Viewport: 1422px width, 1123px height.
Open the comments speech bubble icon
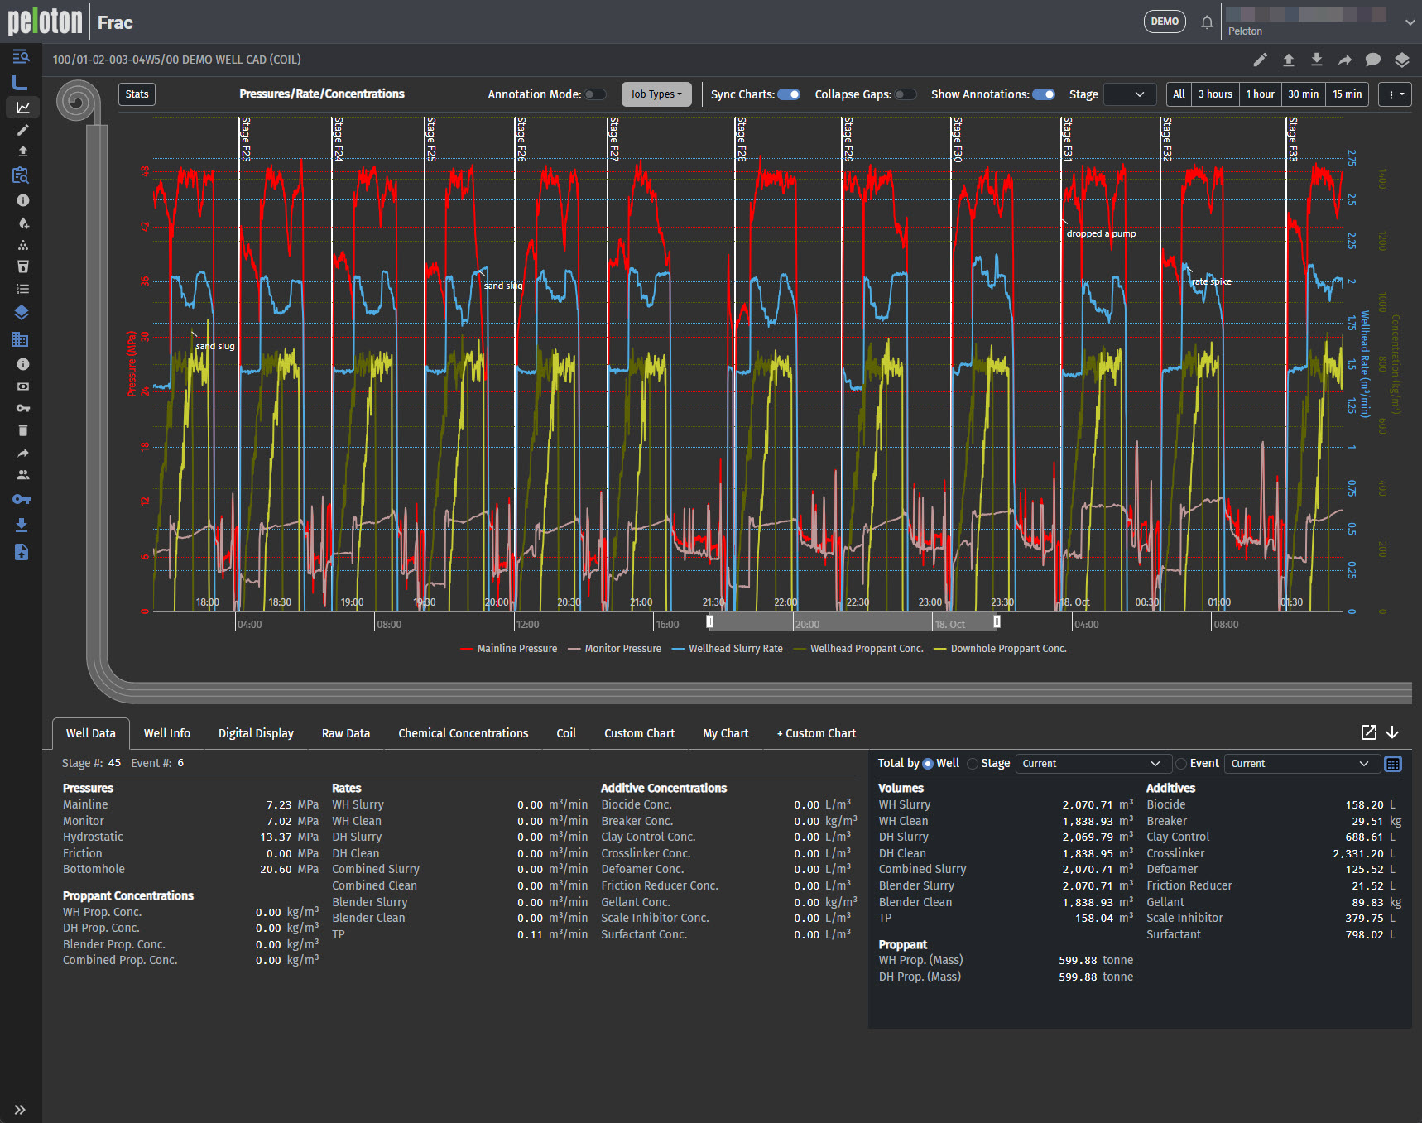tap(1373, 60)
